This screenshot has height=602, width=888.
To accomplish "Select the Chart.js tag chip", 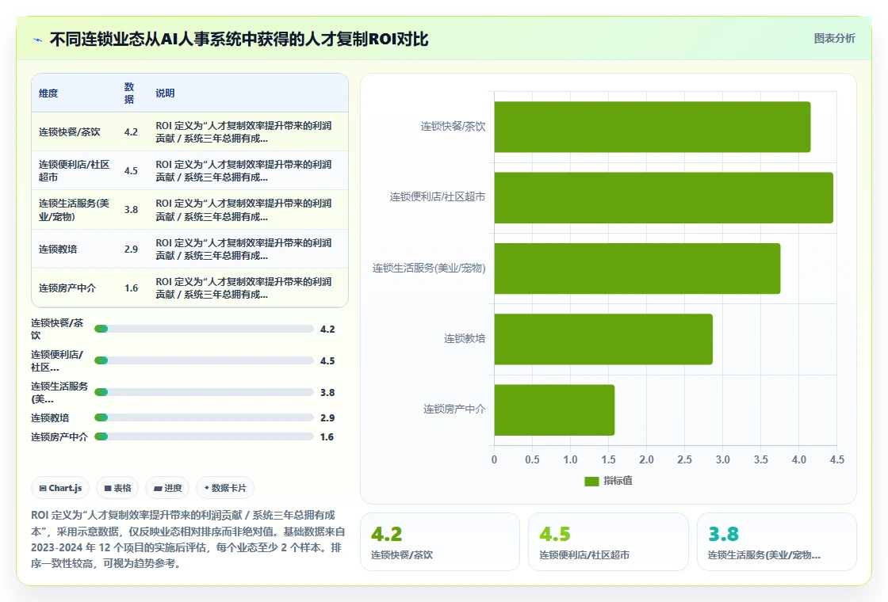I will click(60, 488).
